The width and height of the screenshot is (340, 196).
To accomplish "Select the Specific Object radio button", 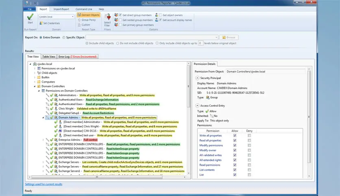I will (64, 37).
